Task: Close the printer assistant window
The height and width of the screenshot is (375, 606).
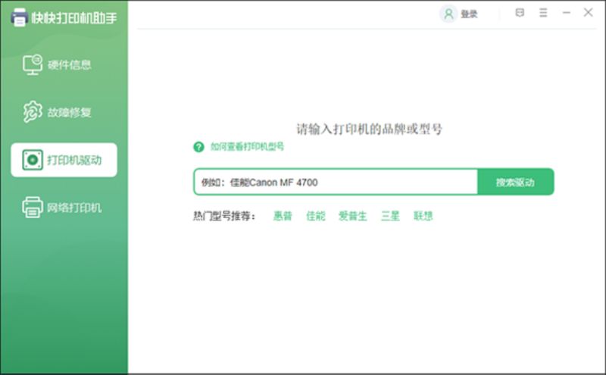Action: (588, 13)
